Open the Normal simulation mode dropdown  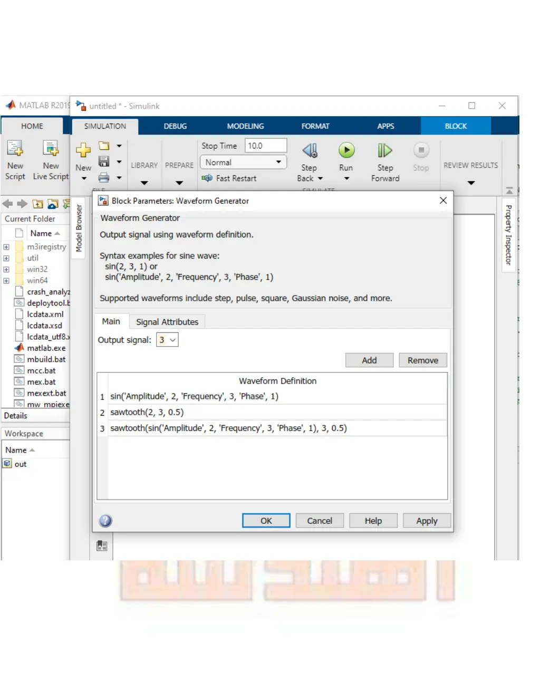tap(243, 162)
